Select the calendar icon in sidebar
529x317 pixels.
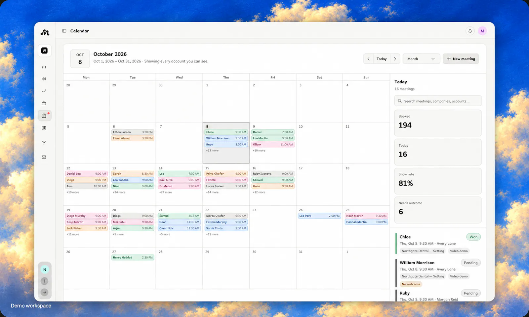coord(44,116)
